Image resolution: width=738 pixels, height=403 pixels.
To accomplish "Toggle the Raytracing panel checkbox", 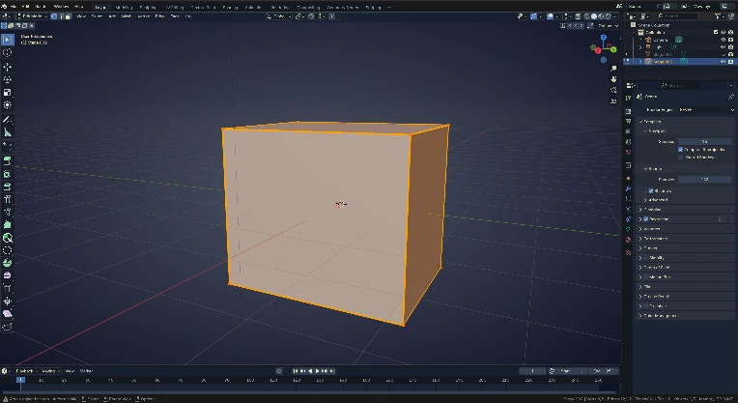I will [x=645, y=219].
